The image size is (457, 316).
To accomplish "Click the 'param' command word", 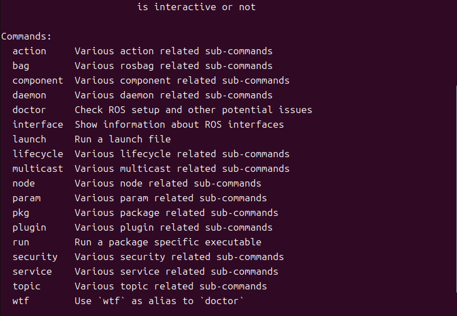I will pyautogui.click(x=27, y=198).
